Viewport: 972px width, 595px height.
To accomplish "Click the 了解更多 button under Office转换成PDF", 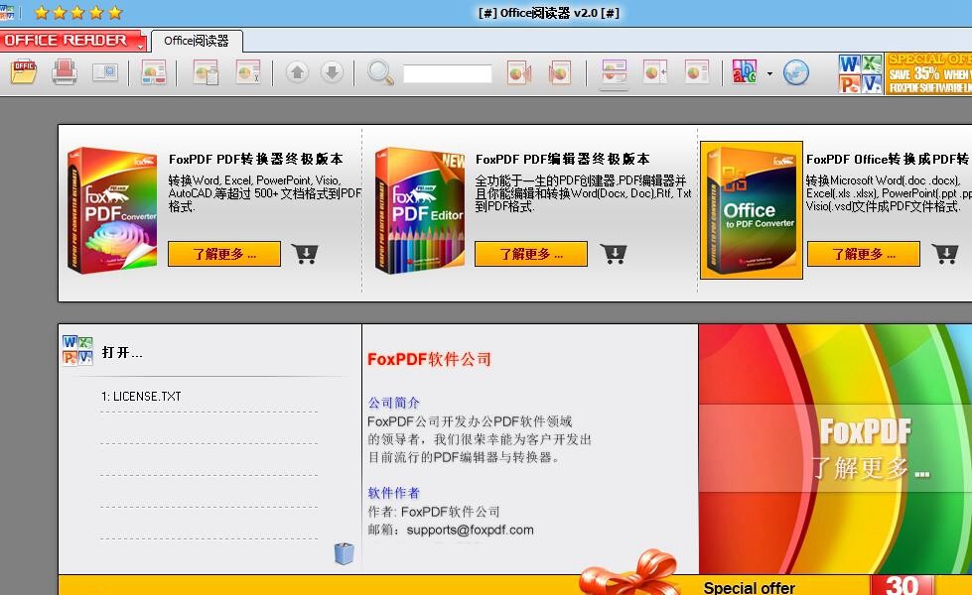I will click(x=864, y=254).
